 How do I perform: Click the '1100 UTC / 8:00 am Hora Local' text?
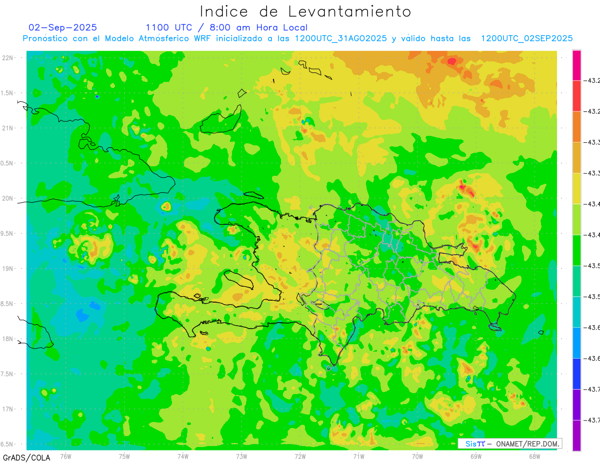[x=226, y=27]
